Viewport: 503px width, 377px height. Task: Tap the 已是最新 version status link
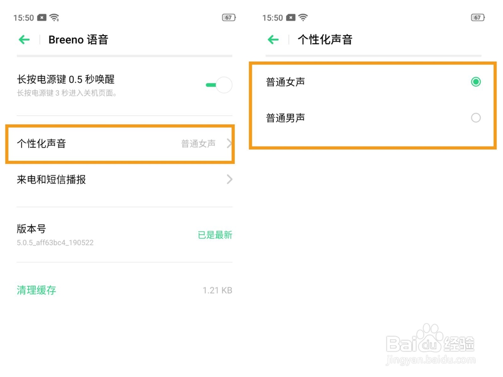[215, 235]
